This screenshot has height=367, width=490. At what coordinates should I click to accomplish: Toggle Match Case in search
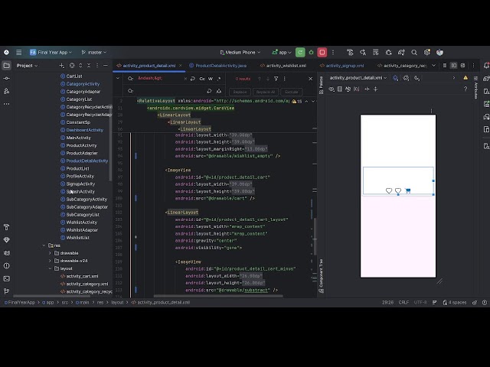[x=202, y=79]
